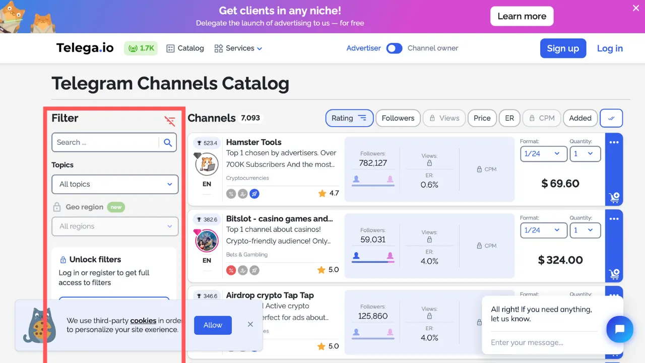Click Bitslot Views lock icon
The width and height of the screenshot is (645, 363).
point(429,240)
